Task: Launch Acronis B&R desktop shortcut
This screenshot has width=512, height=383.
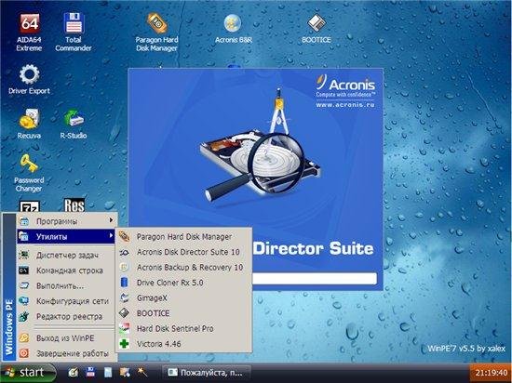Action: tap(233, 30)
